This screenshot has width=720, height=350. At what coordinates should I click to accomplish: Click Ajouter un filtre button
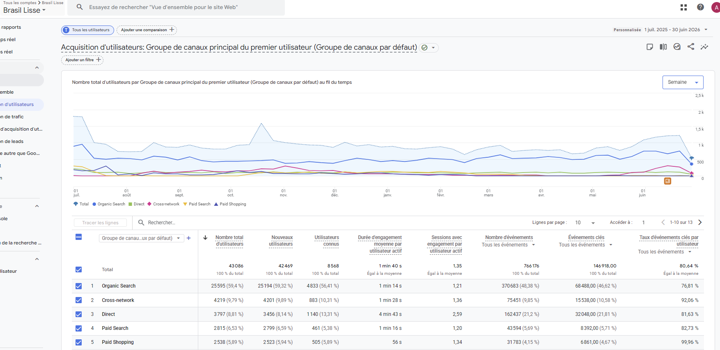(x=82, y=60)
